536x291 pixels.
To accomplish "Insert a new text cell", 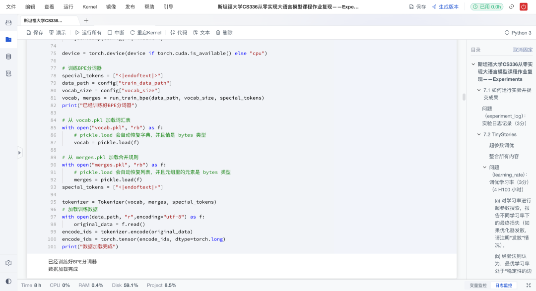I will 202,32.
